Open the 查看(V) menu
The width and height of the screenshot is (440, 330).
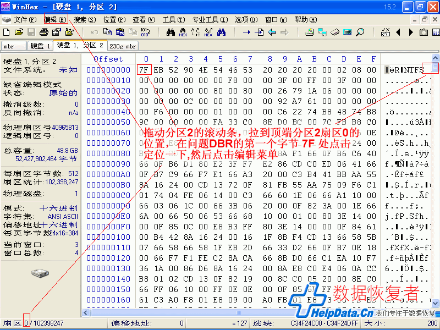[144, 20]
